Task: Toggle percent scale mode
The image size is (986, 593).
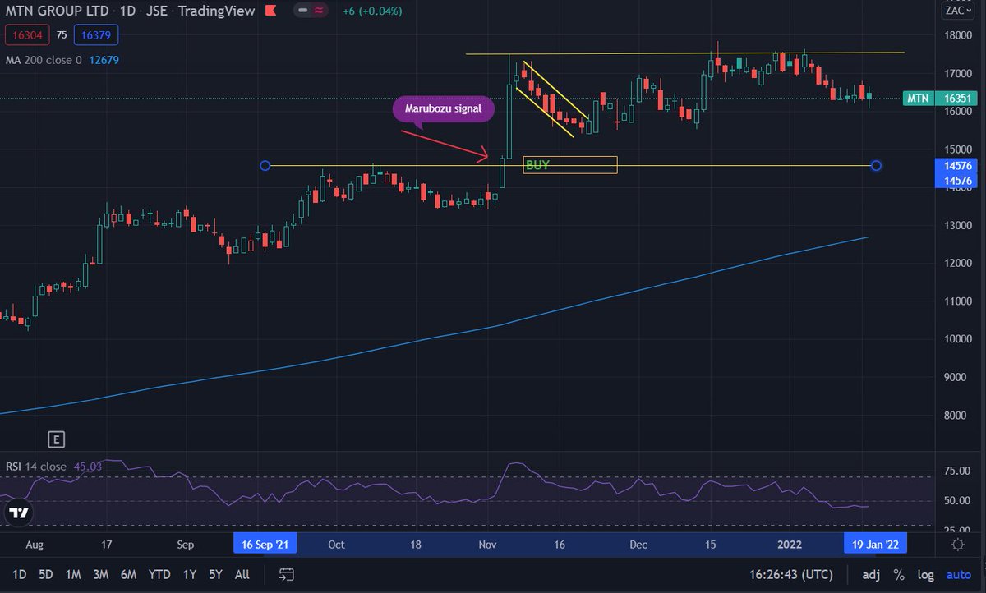Action: point(900,574)
